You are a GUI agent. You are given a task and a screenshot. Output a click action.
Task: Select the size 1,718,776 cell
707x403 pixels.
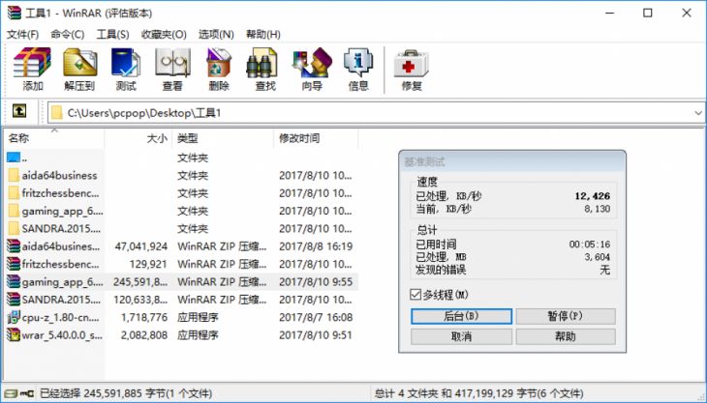[x=144, y=317]
